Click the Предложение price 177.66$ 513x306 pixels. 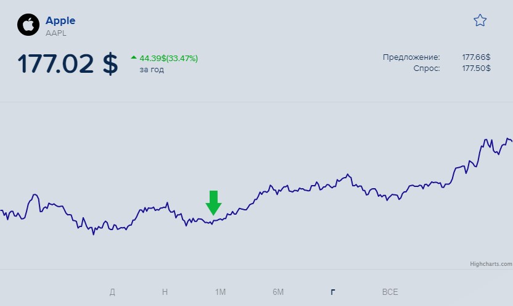[476, 57]
